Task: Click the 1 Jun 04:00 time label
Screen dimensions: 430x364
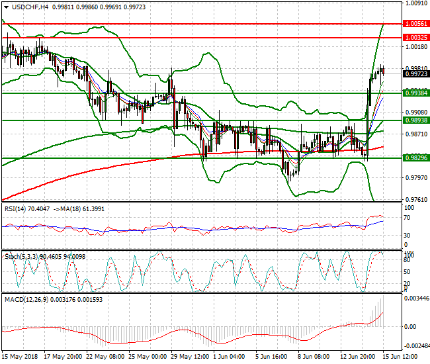Action: pyautogui.click(x=229, y=357)
